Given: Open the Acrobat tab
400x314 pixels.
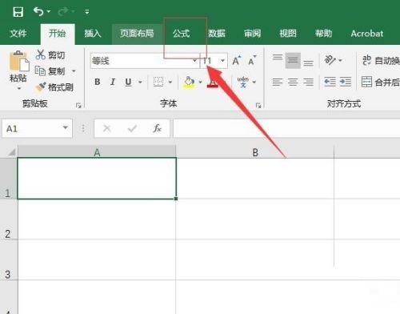Looking at the screenshot, I should (367, 34).
